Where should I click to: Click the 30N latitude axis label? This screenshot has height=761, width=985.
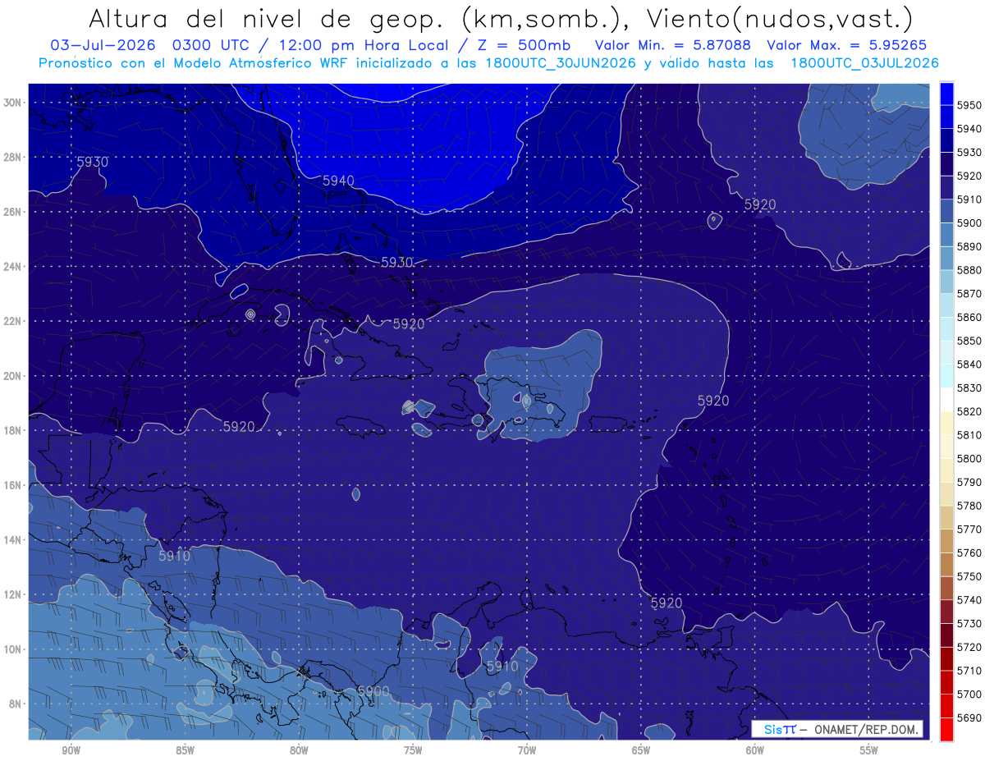tap(13, 103)
